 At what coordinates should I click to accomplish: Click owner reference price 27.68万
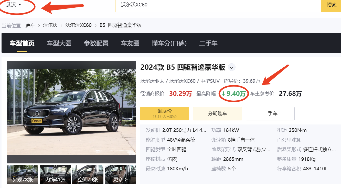pyautogui.click(x=290, y=93)
